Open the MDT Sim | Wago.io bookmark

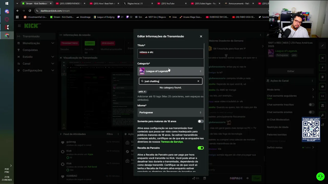[x=155, y=17]
